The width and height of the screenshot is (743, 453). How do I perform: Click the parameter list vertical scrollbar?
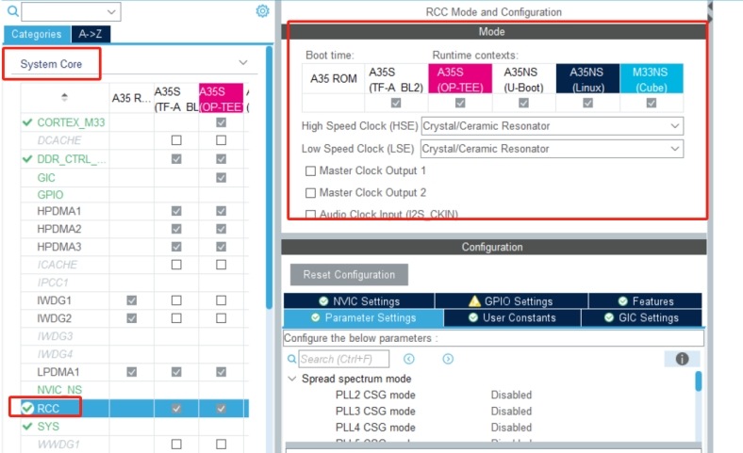tap(699, 381)
